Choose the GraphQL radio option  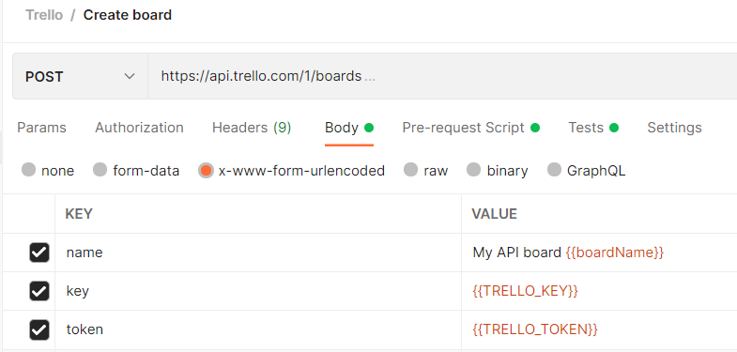(554, 170)
